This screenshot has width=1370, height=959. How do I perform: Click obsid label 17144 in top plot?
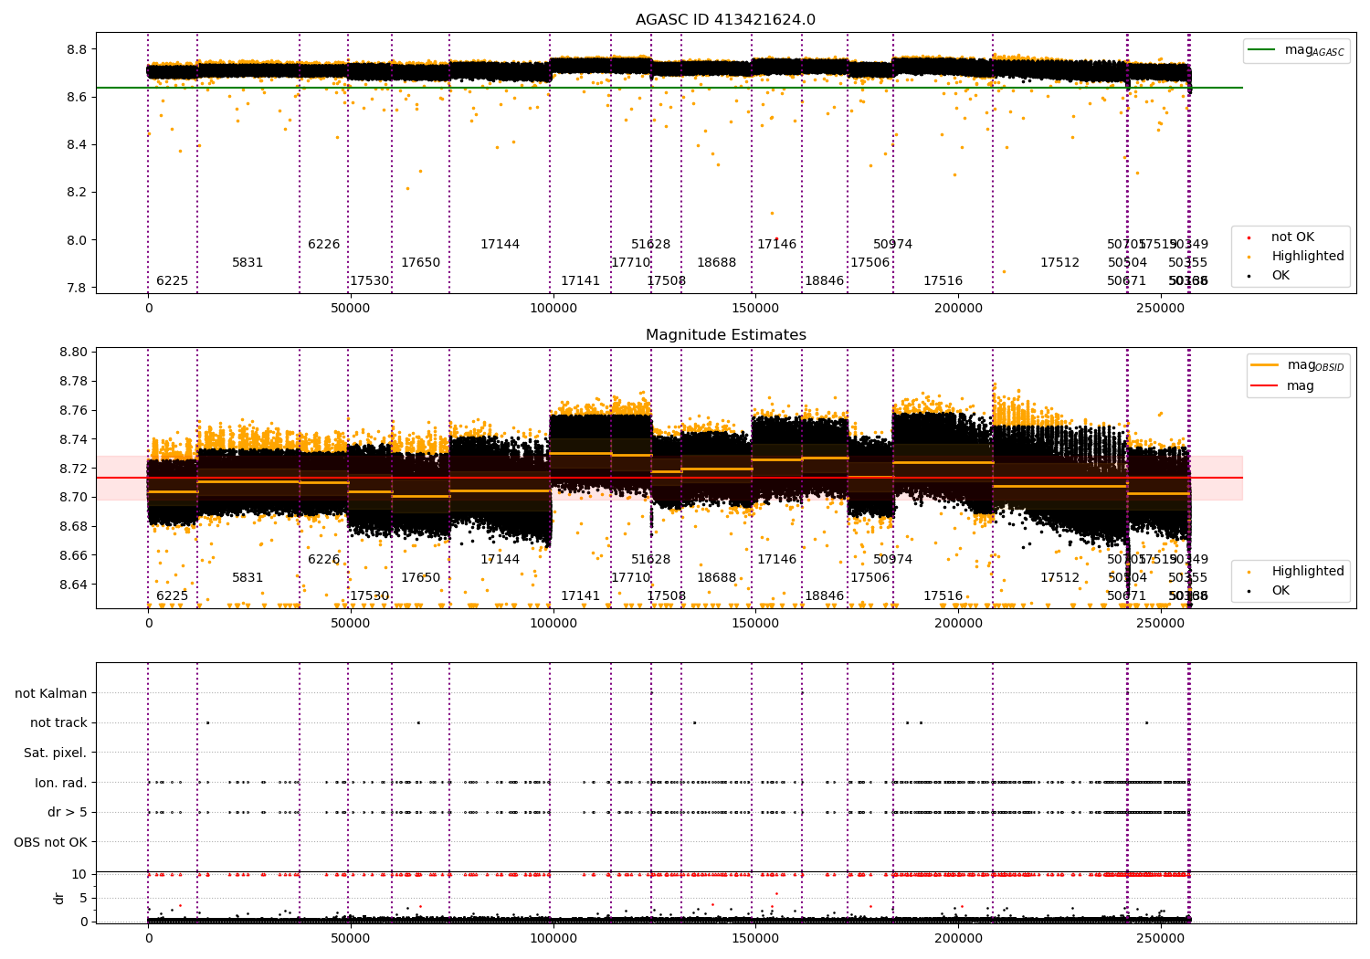click(x=500, y=245)
